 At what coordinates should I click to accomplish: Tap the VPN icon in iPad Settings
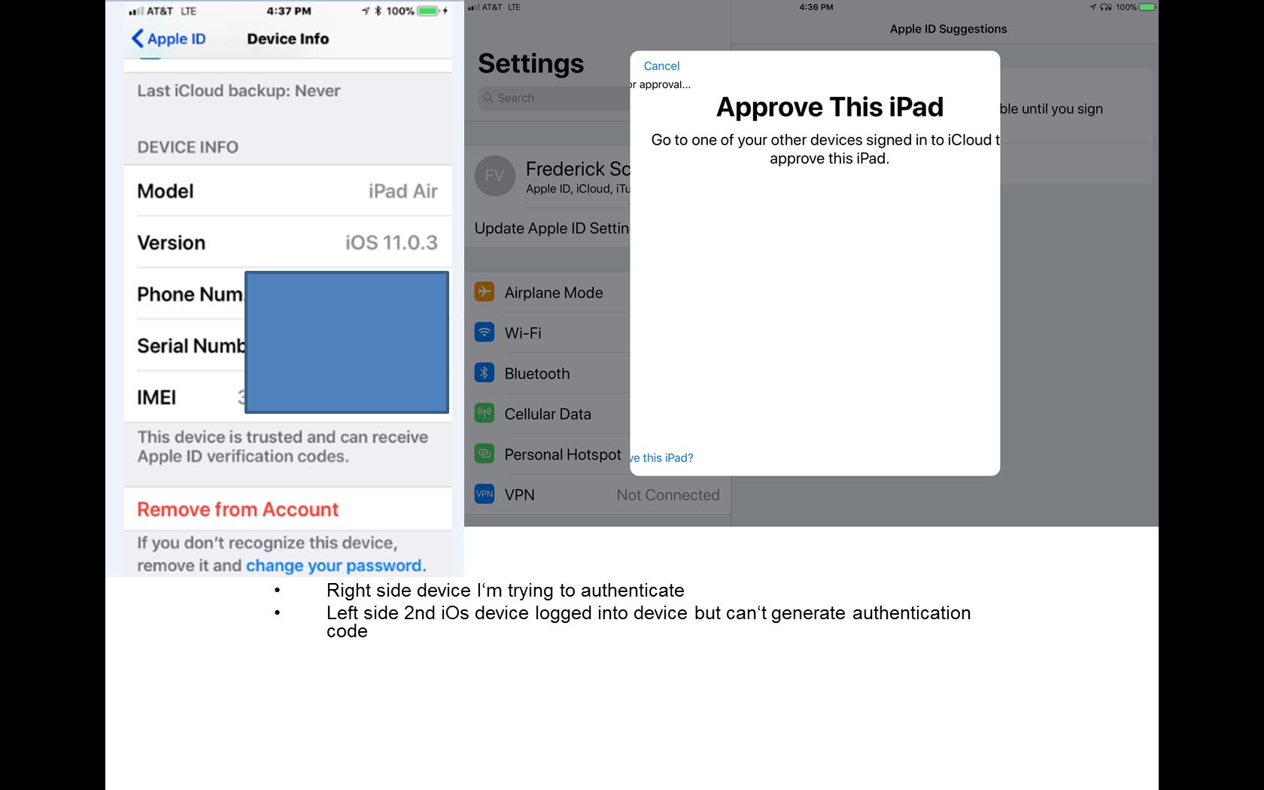(485, 494)
